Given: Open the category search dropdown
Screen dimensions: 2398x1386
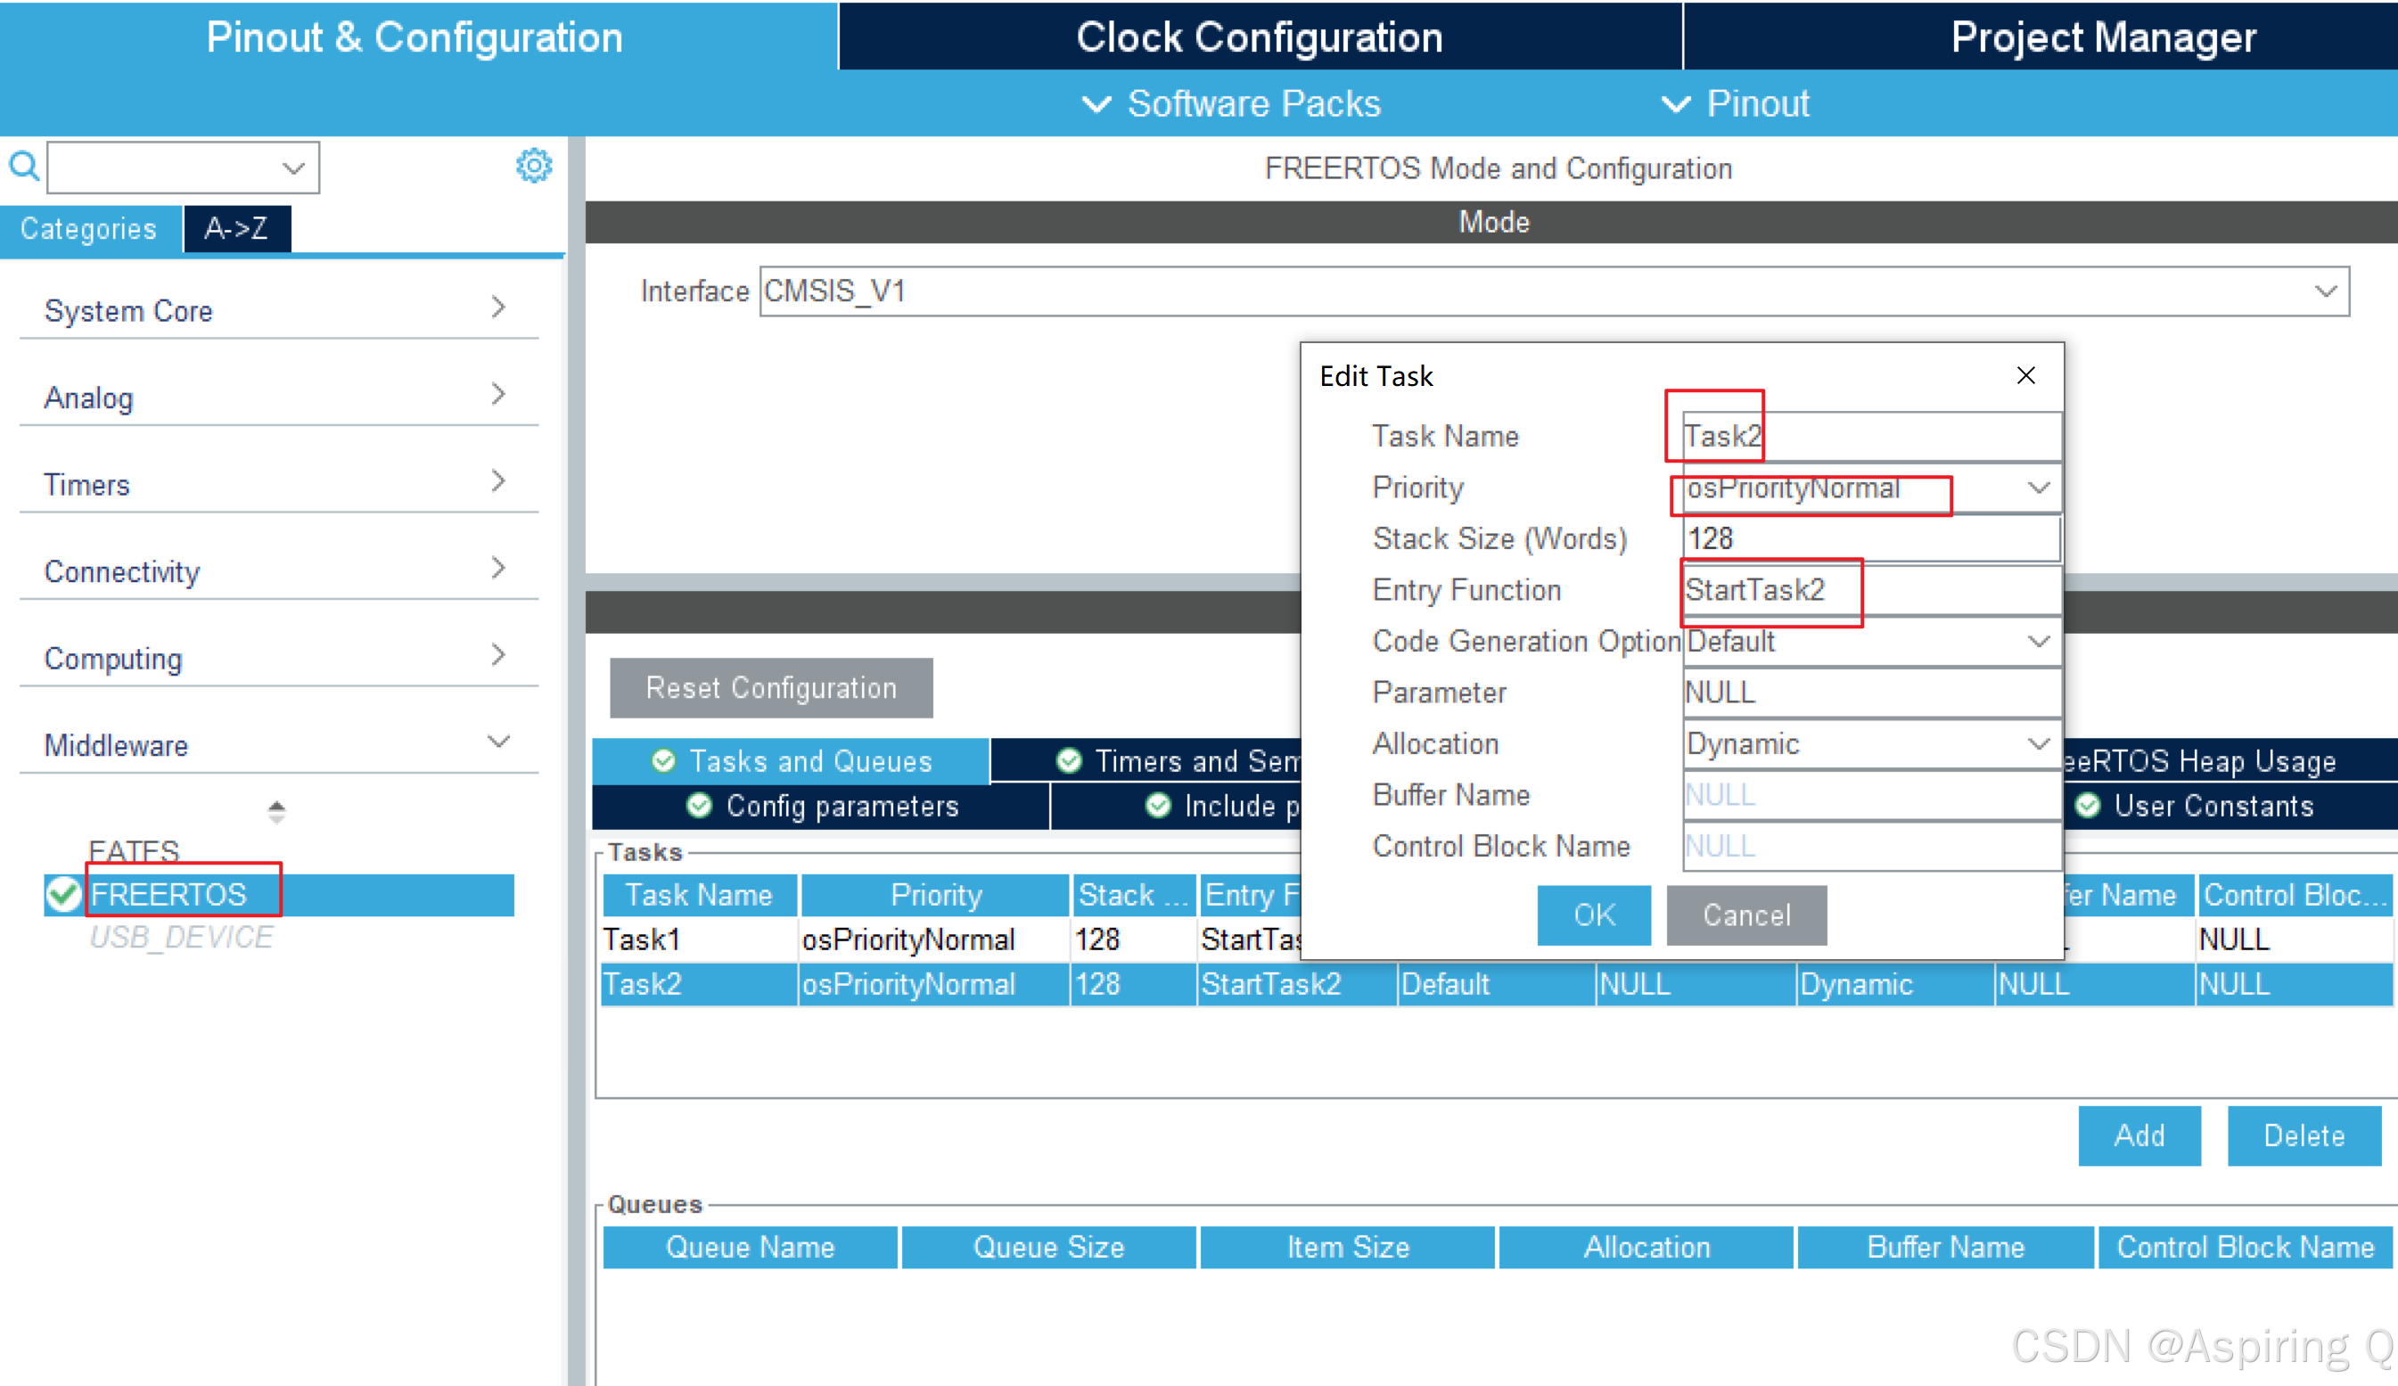Looking at the screenshot, I should pos(293,168).
